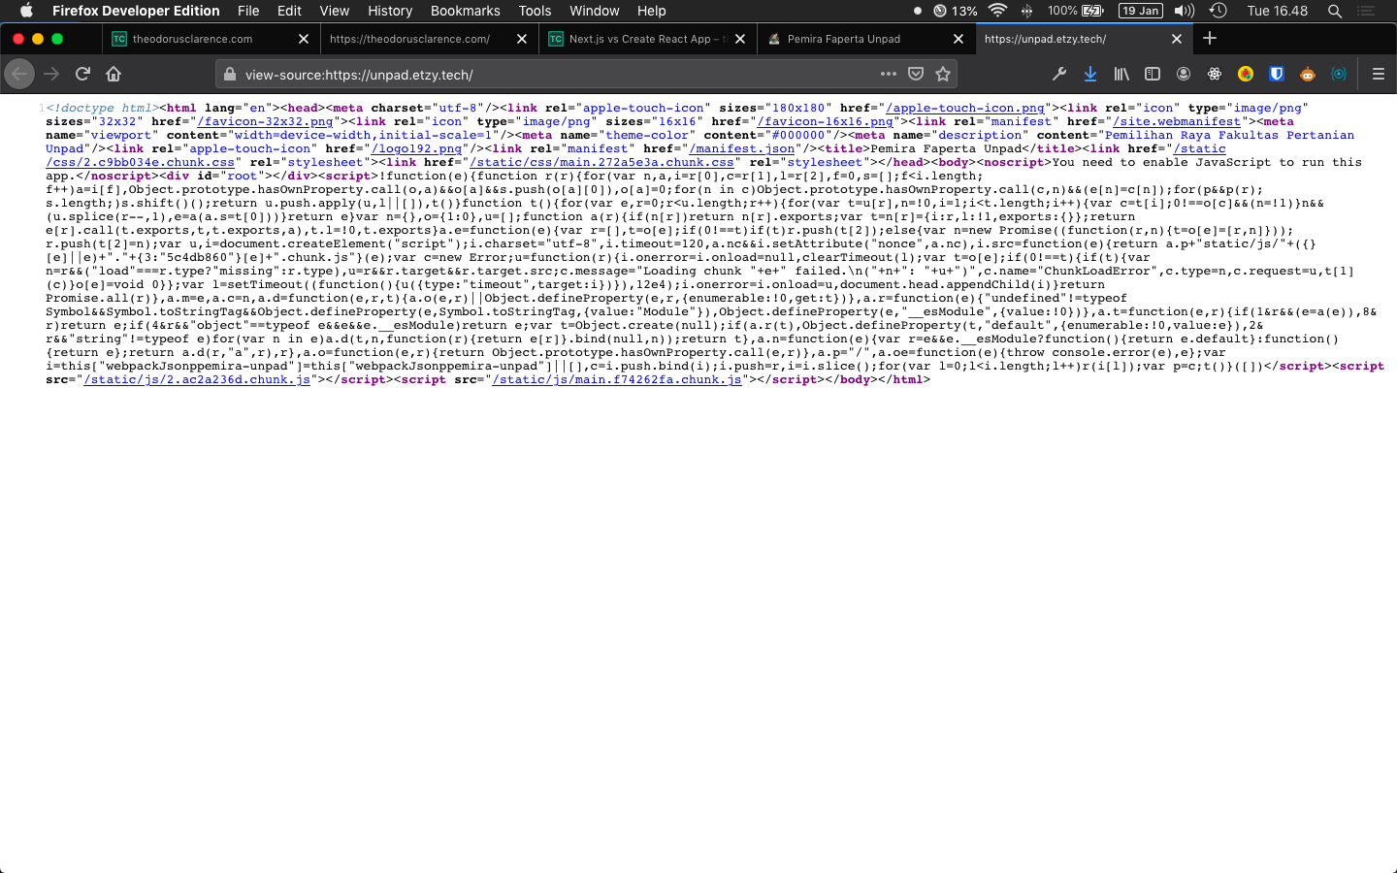Close the Pemira Faperta Unpad tab
The height and width of the screenshot is (873, 1397).
pos(958,39)
